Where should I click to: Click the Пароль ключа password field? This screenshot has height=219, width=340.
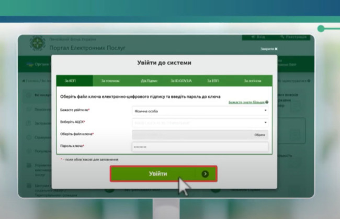(200, 147)
